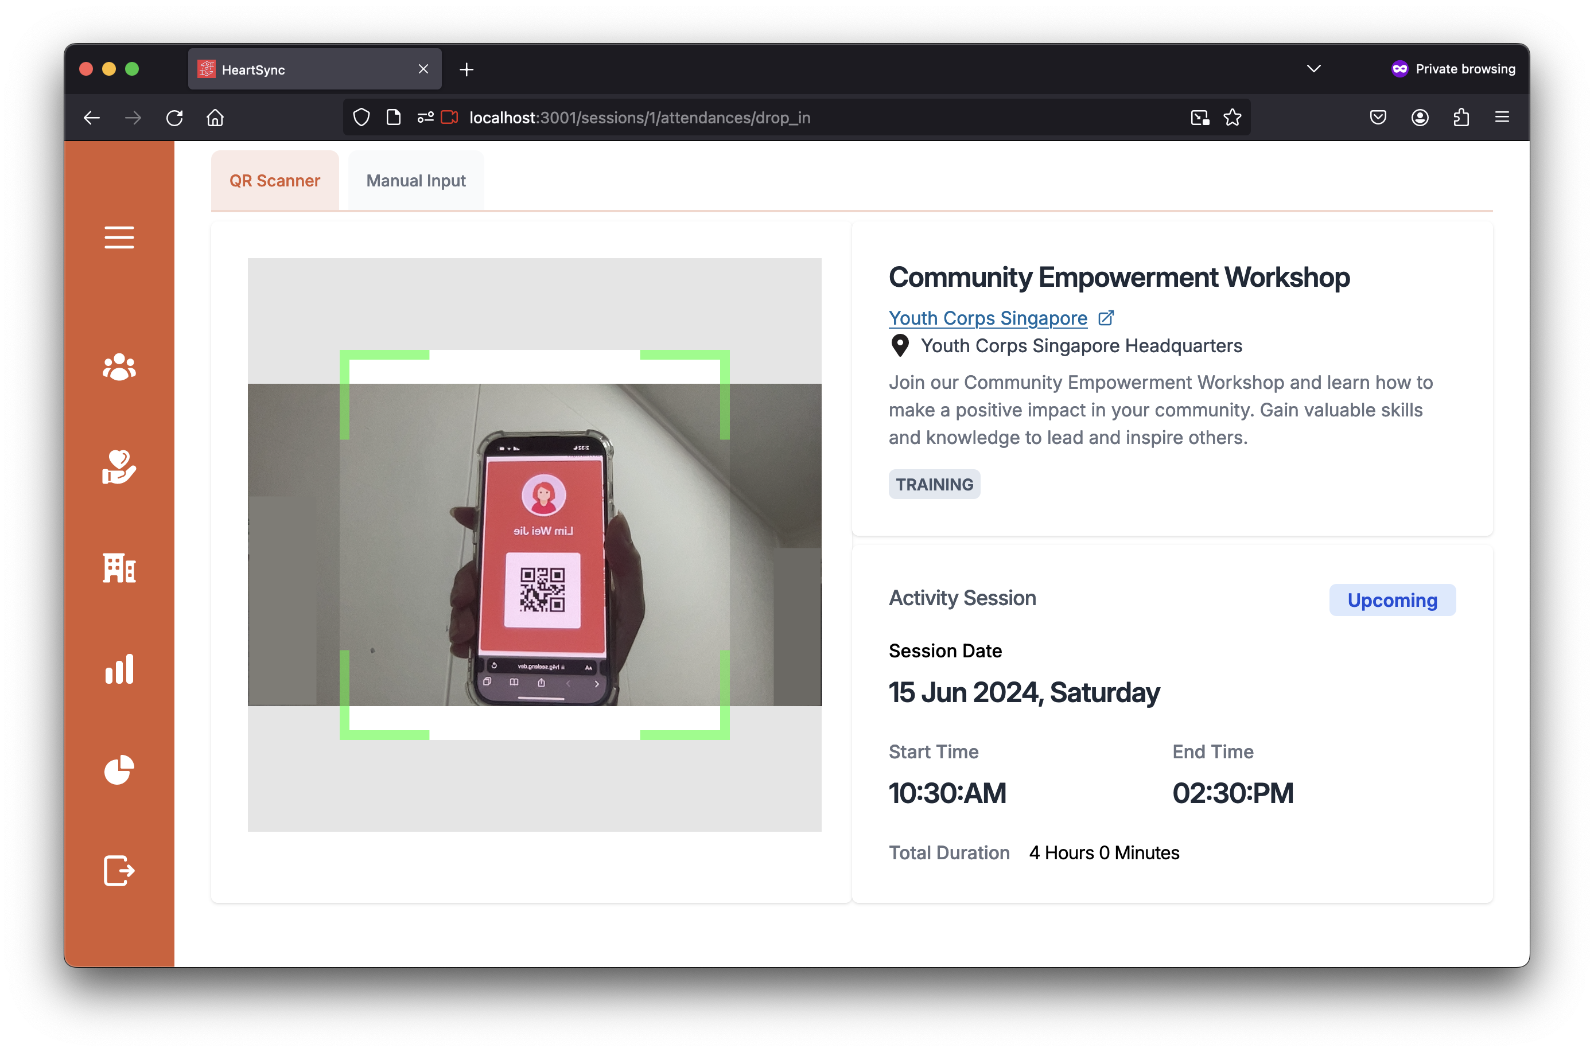Expand the browser tab list chevron
The height and width of the screenshot is (1052, 1594).
click(x=1313, y=68)
